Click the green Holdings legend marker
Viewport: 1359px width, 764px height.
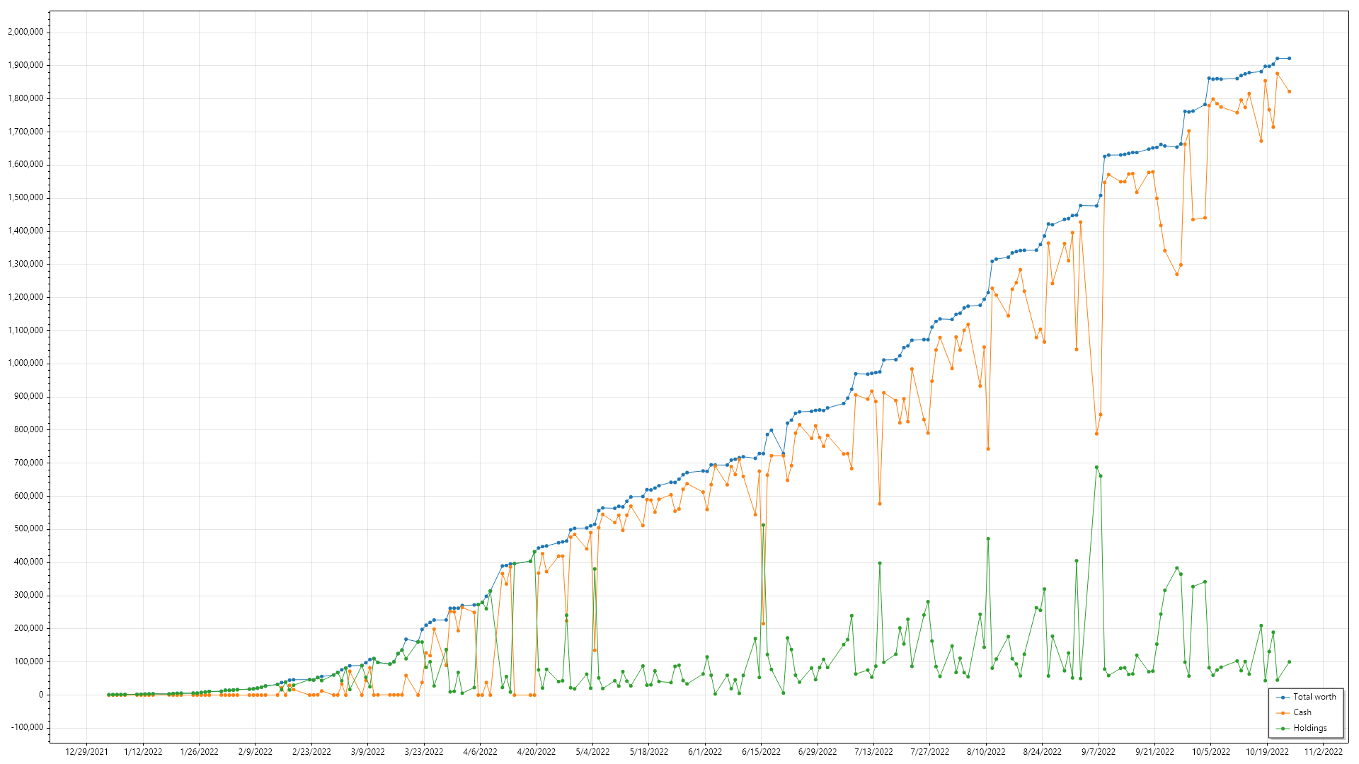(1283, 729)
